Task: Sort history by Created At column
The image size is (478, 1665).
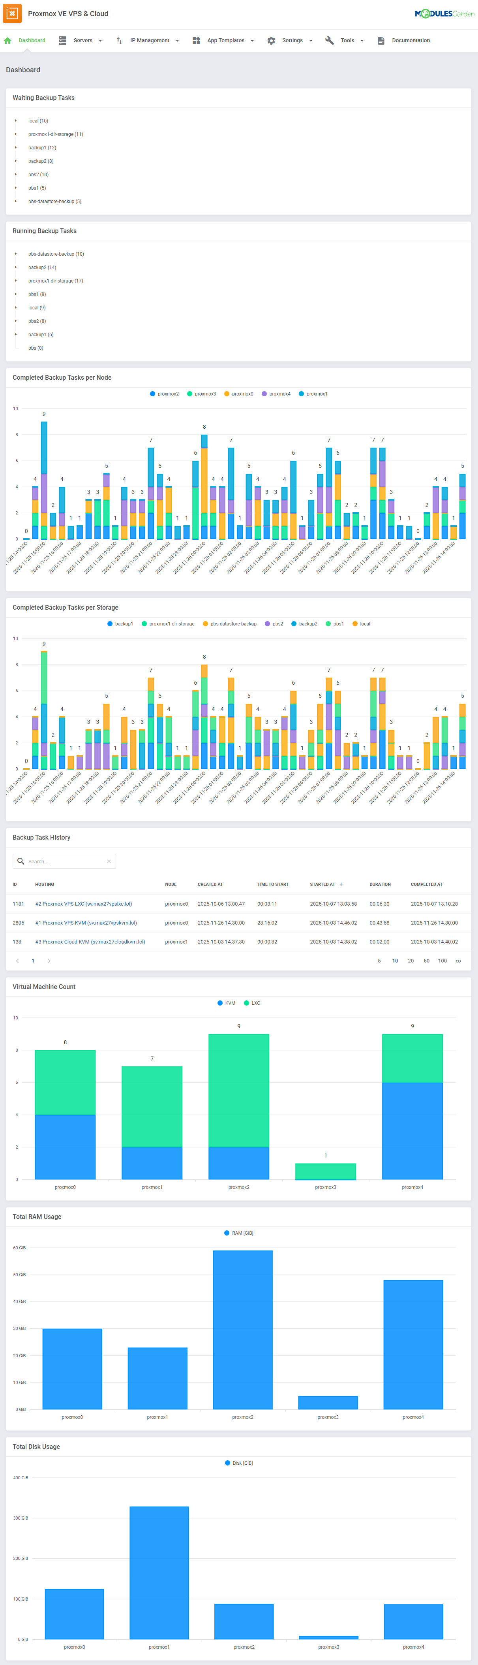Action: click(x=210, y=884)
